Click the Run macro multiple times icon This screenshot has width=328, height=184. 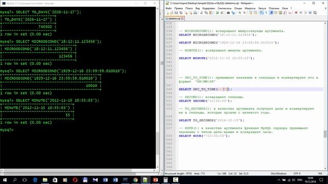point(310,13)
